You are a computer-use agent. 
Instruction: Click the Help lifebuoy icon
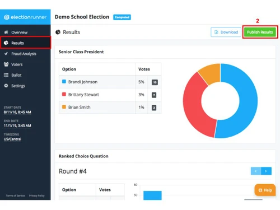pyautogui.click(x=260, y=190)
